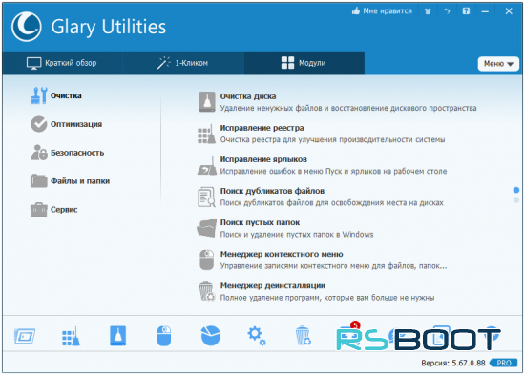Viewport: 525px width, 375px height.
Task: Open the 'Исправление ярлыков' module
Action: pyautogui.click(x=322, y=165)
